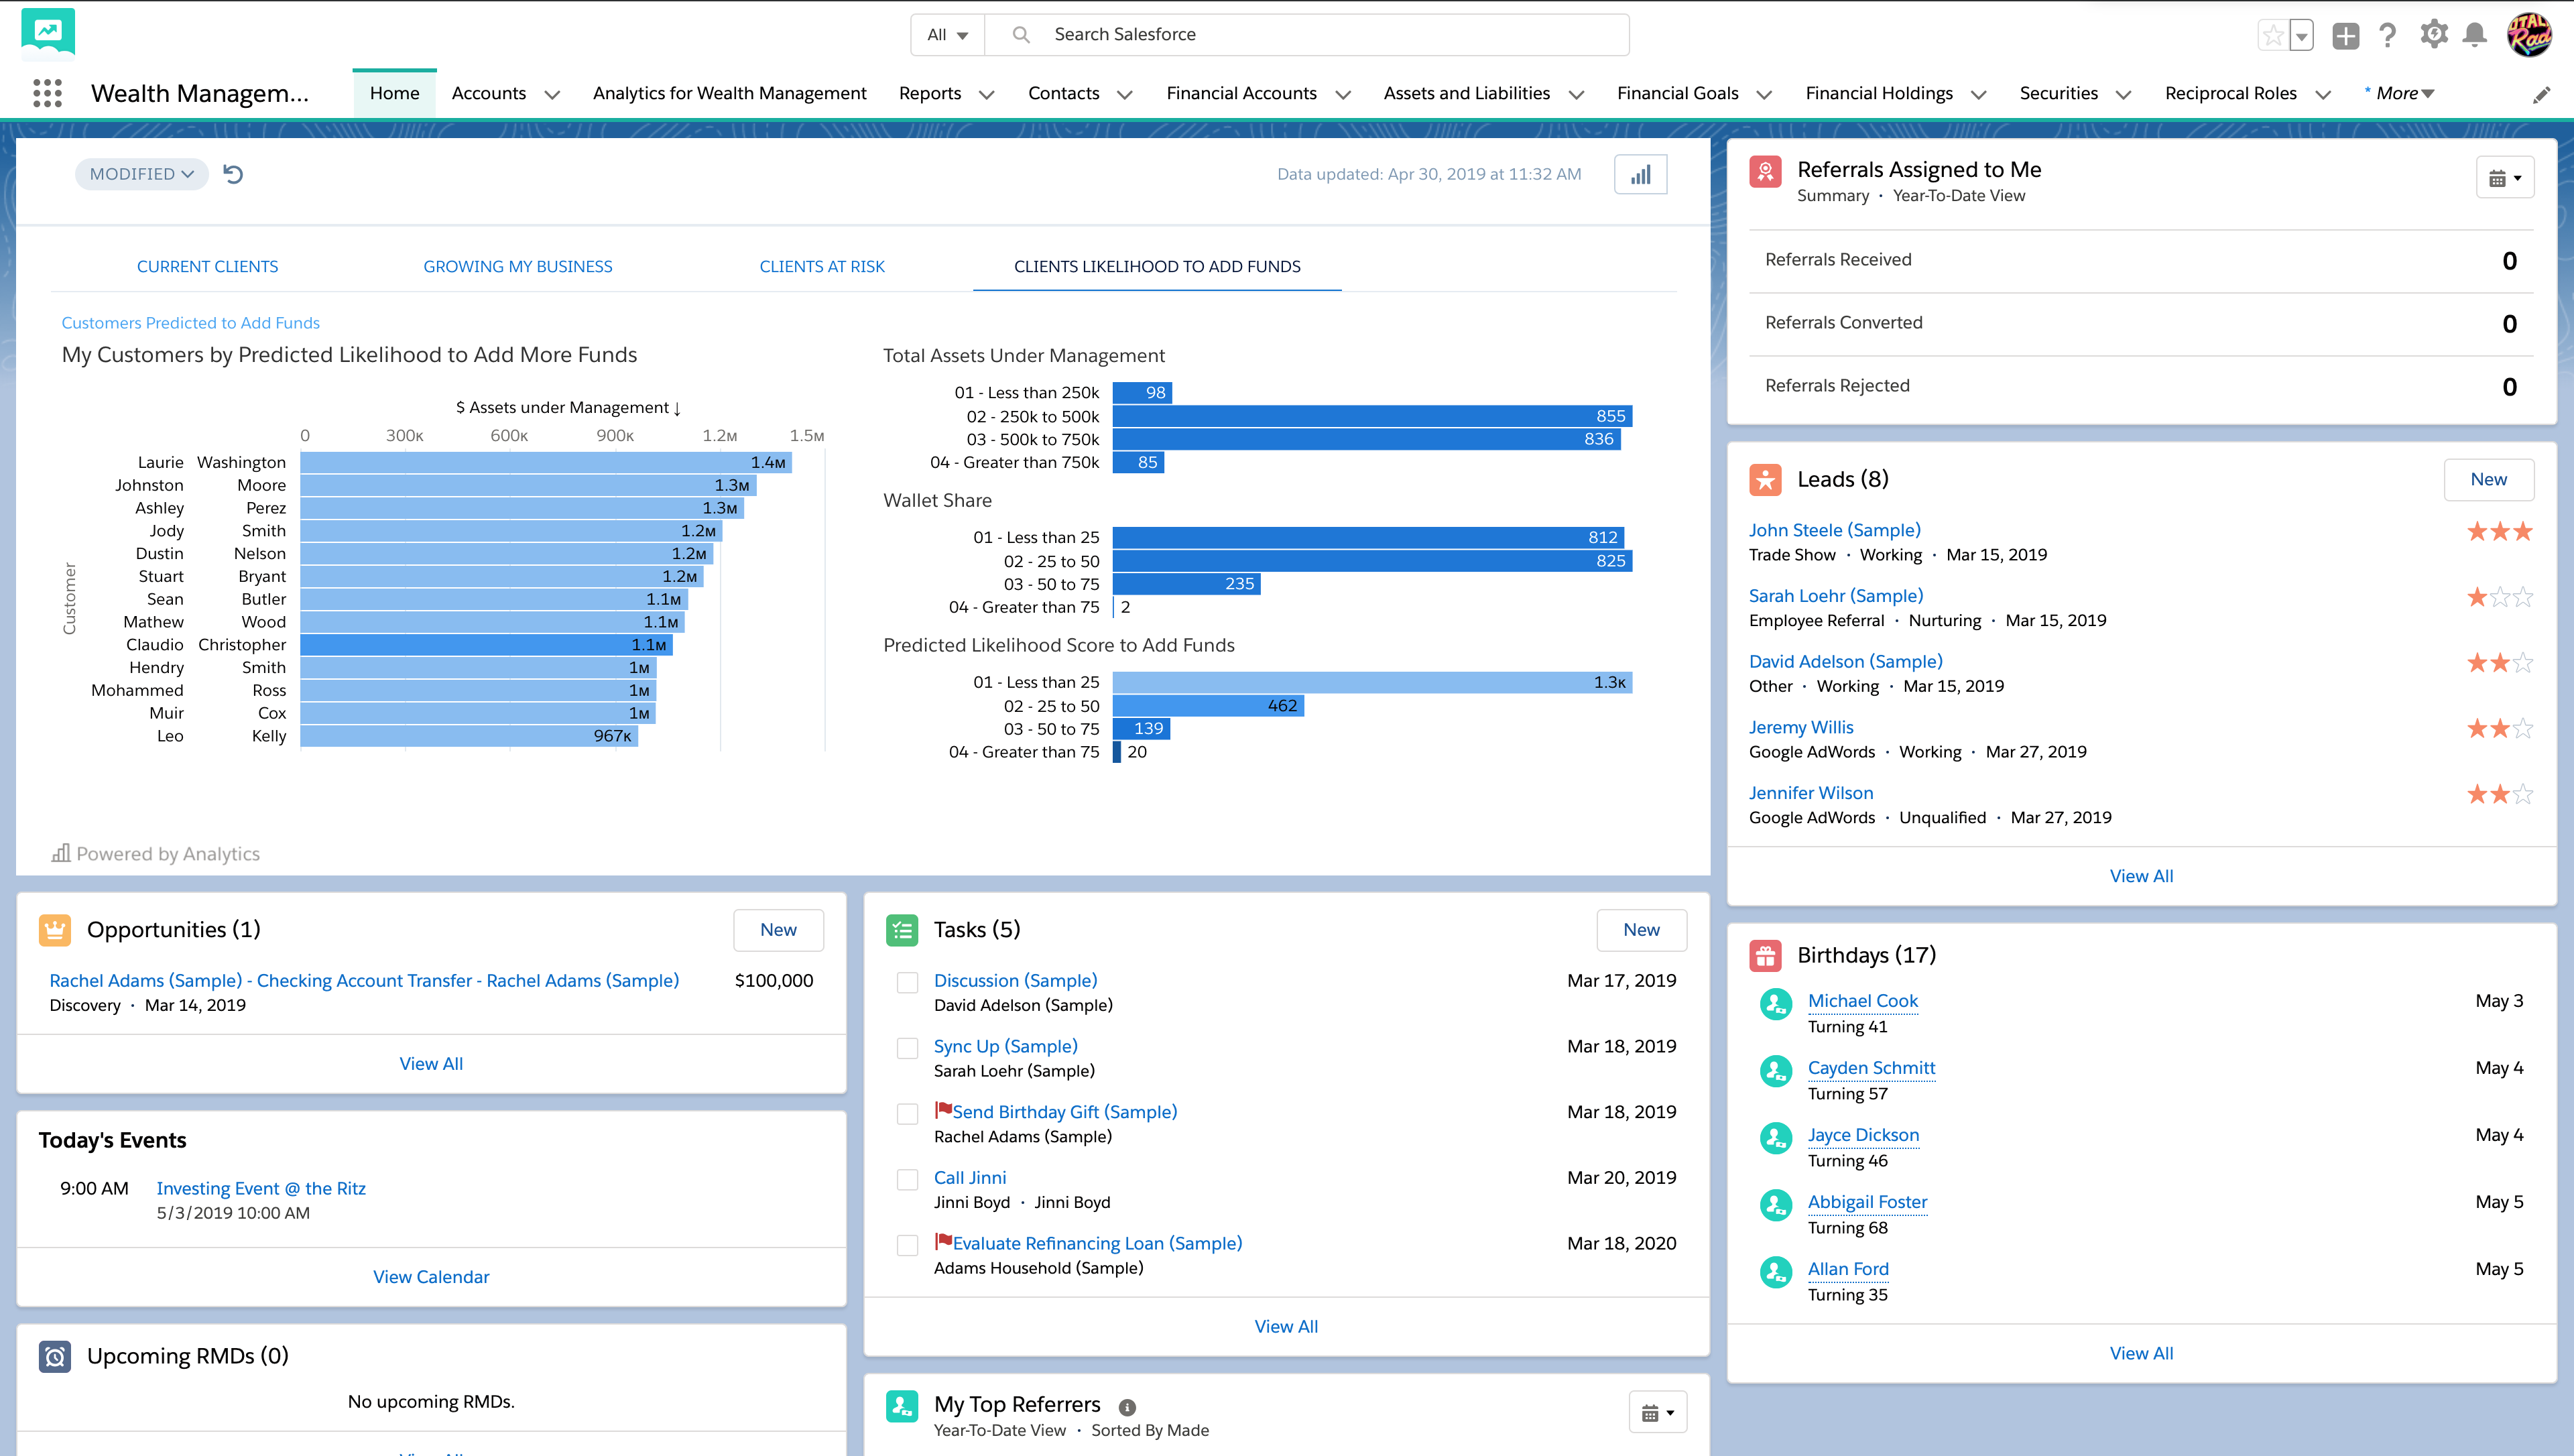Toggle the MODIFIED filter dropdown

pyautogui.click(x=138, y=173)
